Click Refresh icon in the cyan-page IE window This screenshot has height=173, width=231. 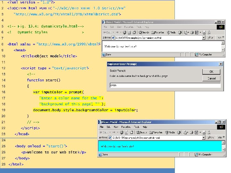point(126,132)
